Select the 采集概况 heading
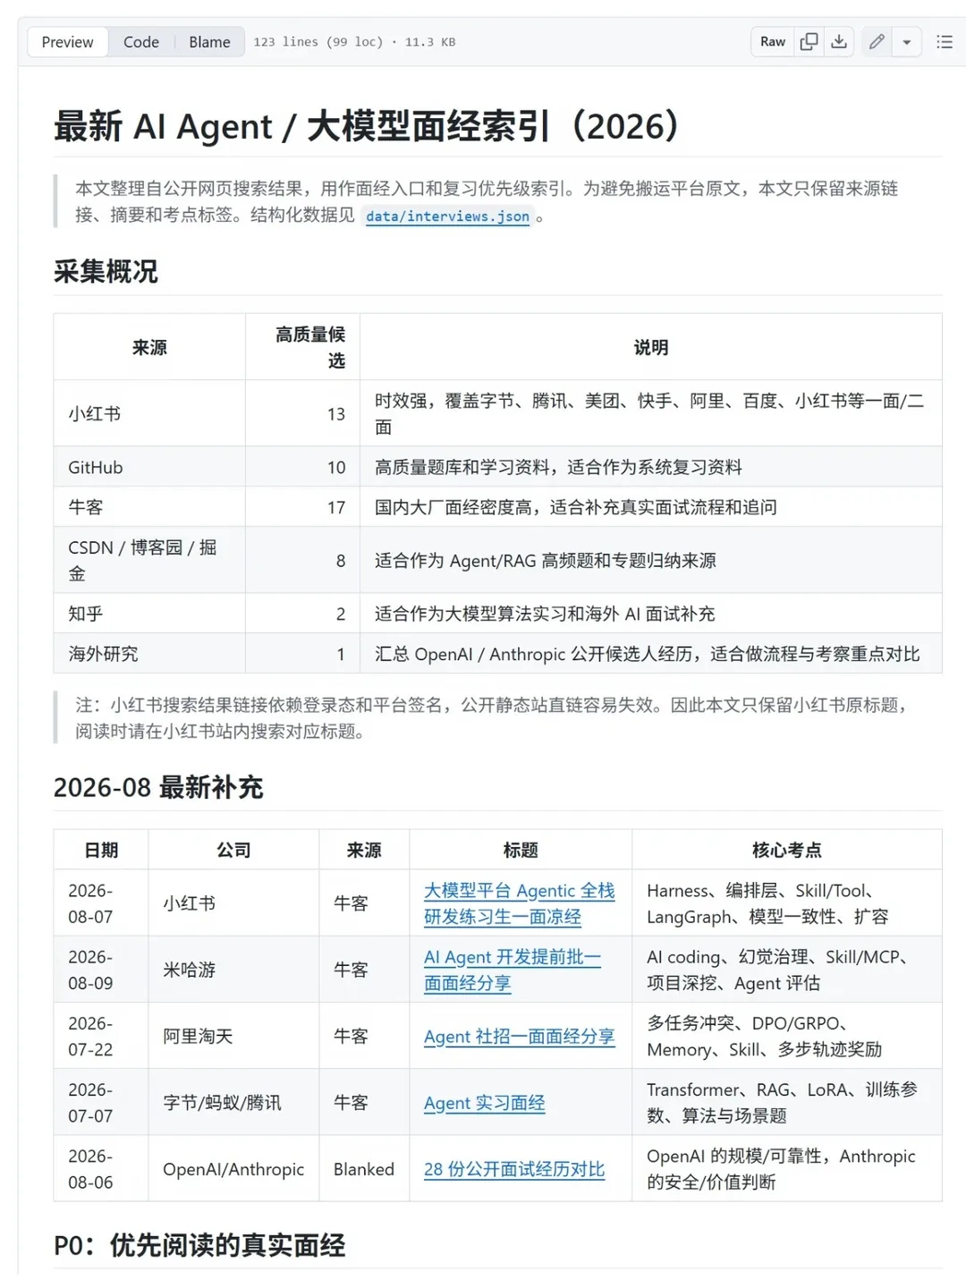Screen dimensions: 966x1288 [x=106, y=271]
